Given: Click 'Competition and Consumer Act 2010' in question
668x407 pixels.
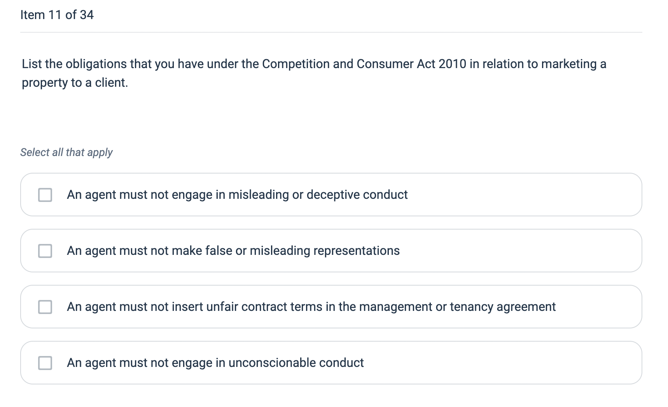Looking at the screenshot, I should point(364,64).
